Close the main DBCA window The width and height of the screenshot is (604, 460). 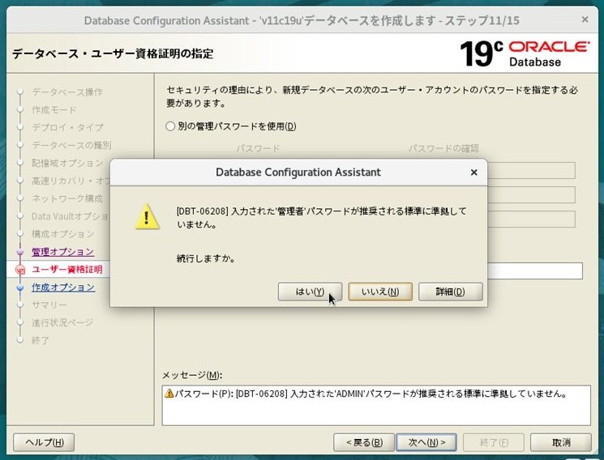(585, 19)
